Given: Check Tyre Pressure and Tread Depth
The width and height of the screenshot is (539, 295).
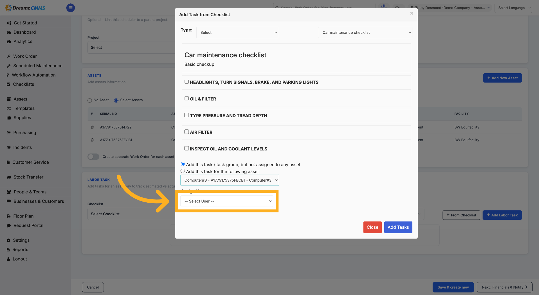Looking at the screenshot, I should point(186,115).
